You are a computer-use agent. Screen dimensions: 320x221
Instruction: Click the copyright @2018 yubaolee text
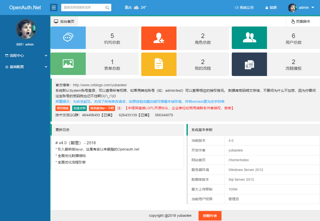tap(170, 215)
